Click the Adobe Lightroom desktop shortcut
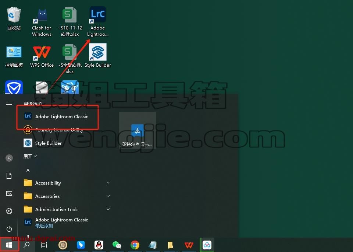 (98, 22)
